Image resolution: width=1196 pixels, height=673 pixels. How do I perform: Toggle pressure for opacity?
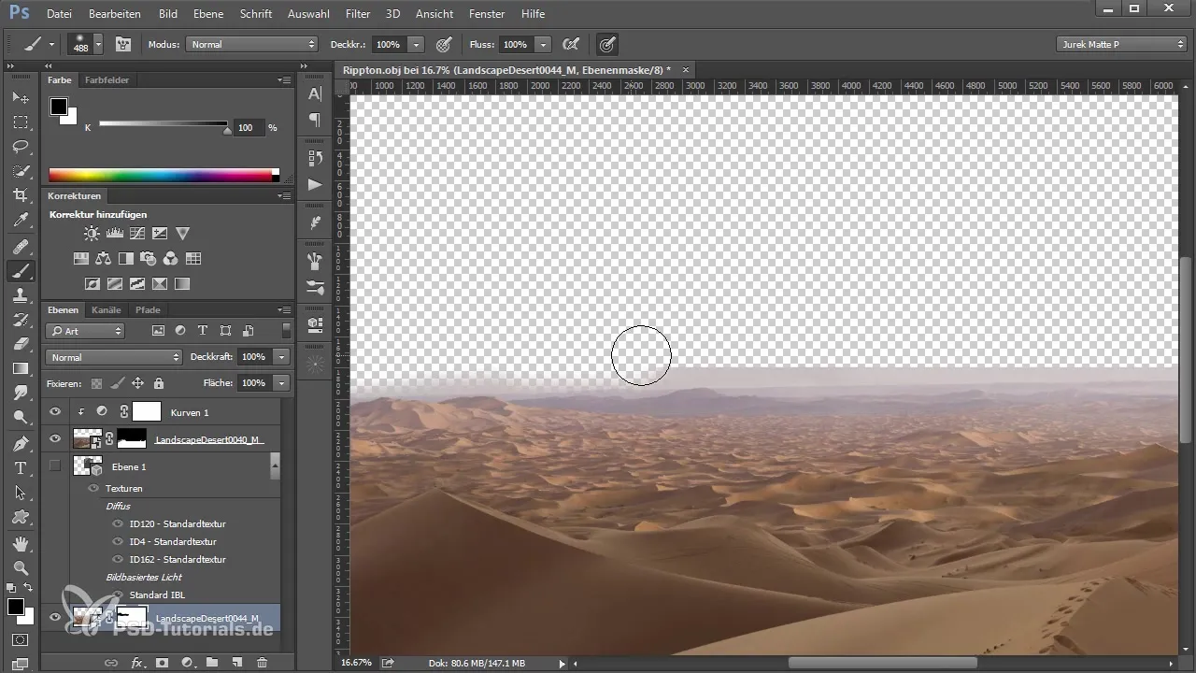444,44
